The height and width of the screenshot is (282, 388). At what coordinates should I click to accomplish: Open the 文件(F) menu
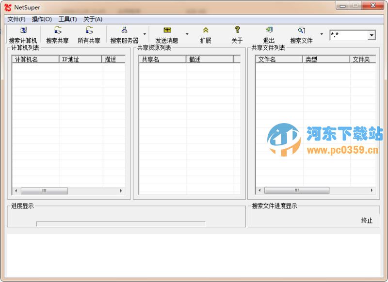pos(17,19)
